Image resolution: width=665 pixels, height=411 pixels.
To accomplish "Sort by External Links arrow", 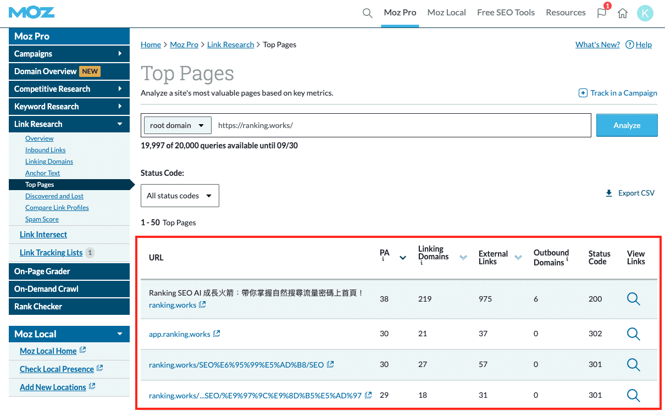I will click(x=518, y=258).
